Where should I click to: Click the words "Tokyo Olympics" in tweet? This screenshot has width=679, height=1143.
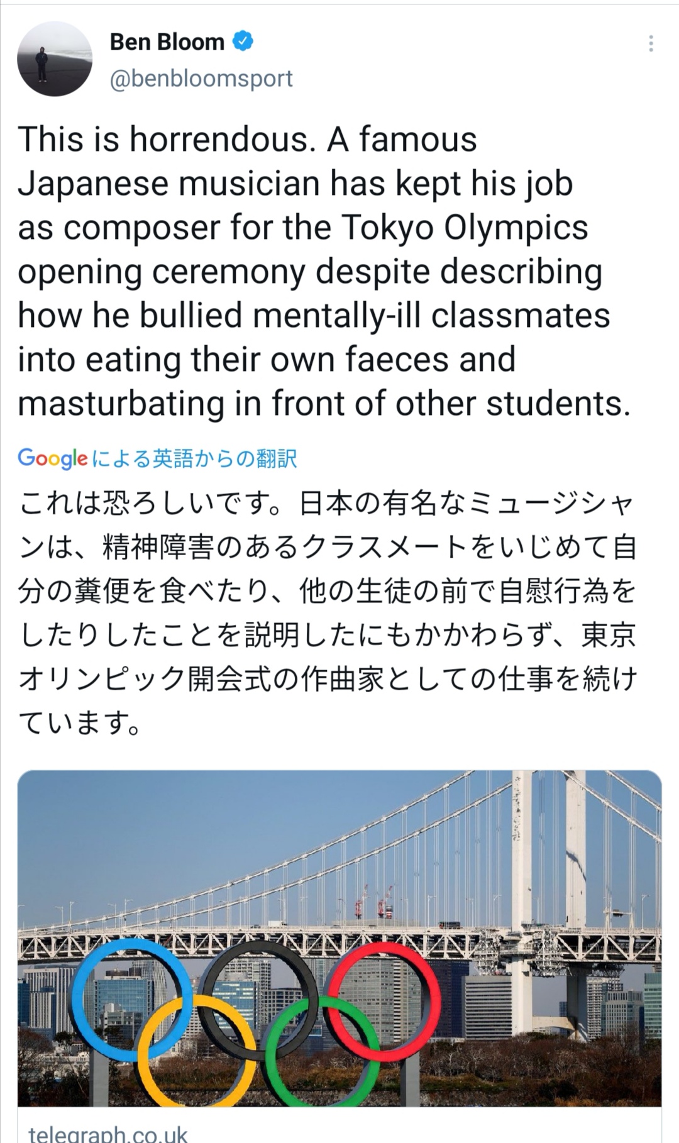tap(465, 228)
